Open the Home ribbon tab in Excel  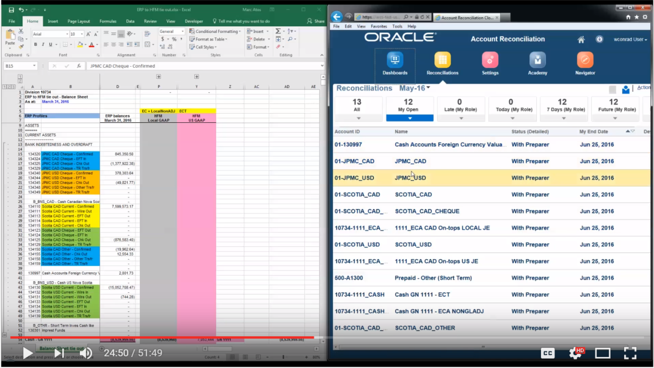point(32,21)
